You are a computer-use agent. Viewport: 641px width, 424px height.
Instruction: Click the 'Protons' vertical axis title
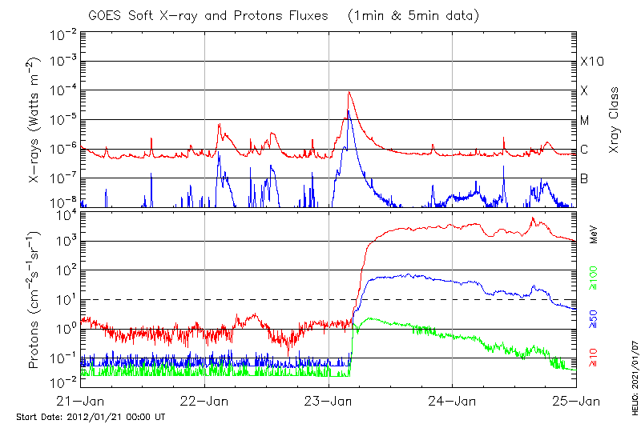click(x=35, y=300)
